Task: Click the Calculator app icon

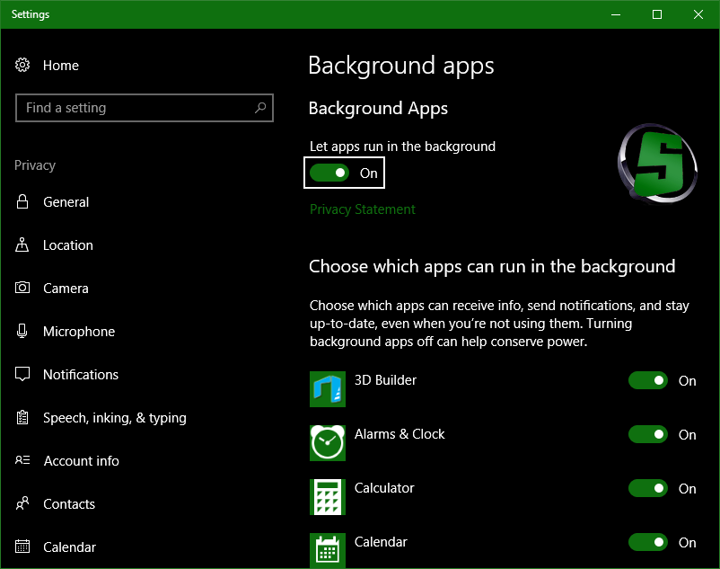Action: coord(328,497)
